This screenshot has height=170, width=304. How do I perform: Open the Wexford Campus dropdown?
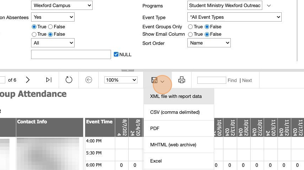tap(62, 5)
